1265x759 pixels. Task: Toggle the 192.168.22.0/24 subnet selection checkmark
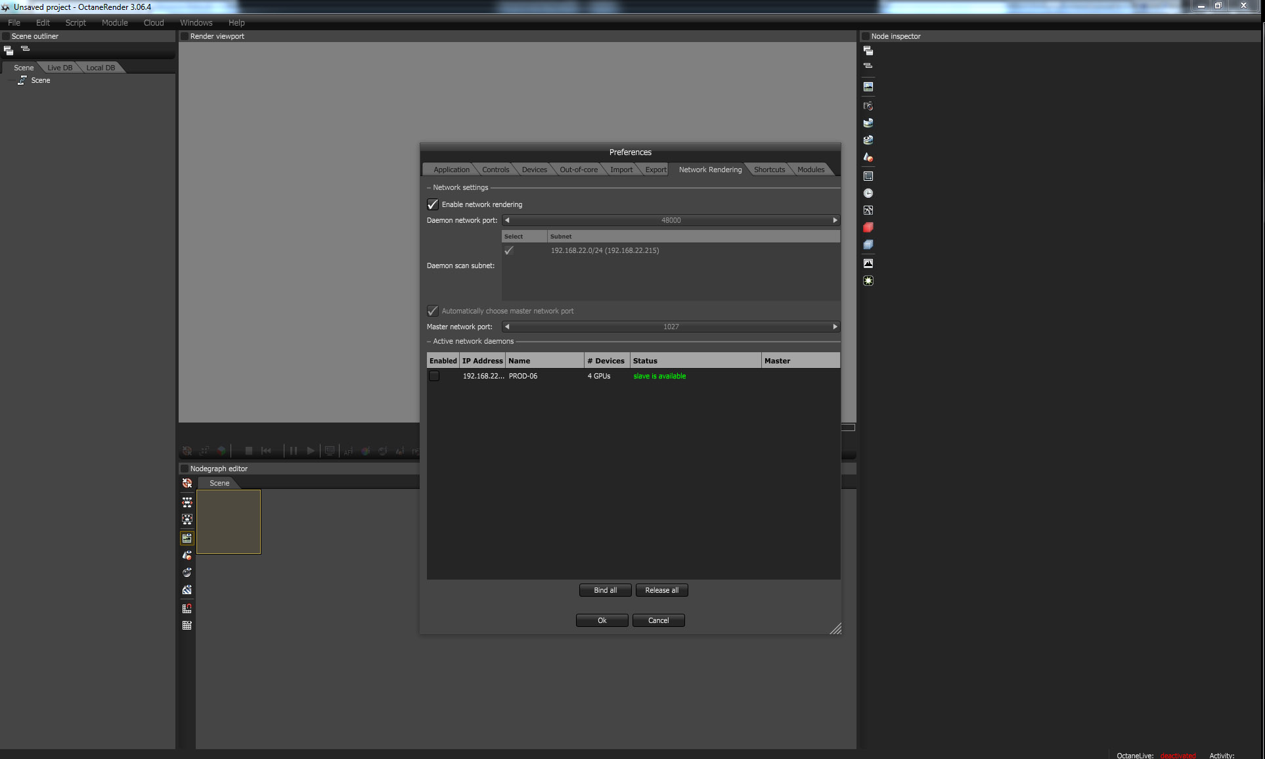509,250
